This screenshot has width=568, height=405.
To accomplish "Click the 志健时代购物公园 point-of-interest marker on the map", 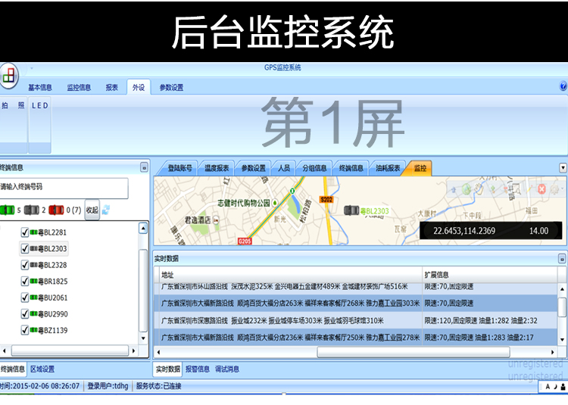I will [x=275, y=203].
